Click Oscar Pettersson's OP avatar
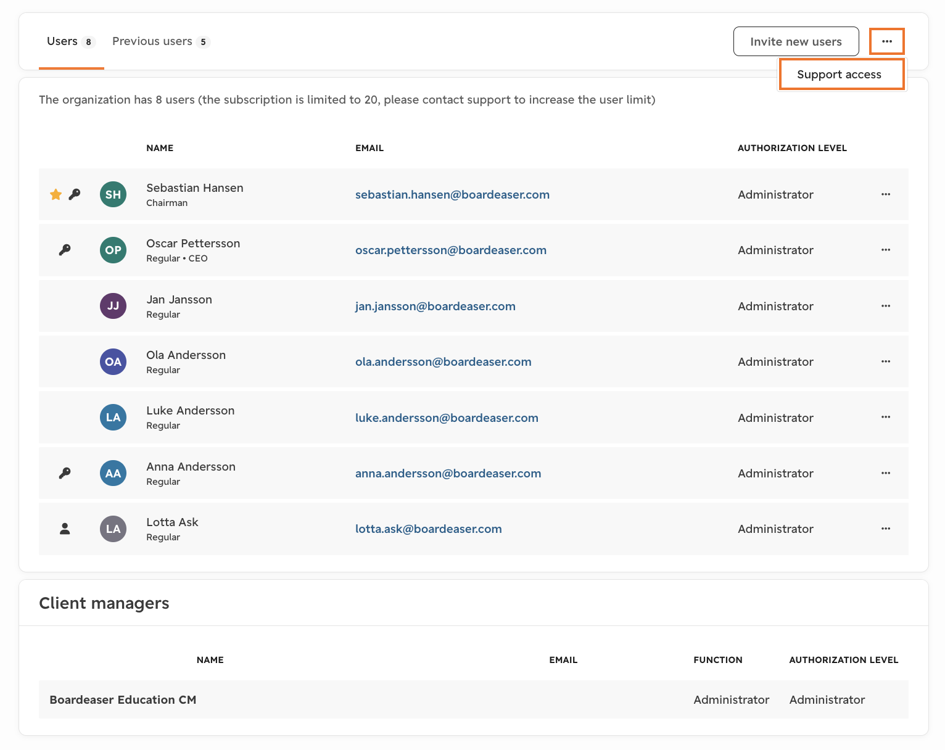 click(x=113, y=250)
